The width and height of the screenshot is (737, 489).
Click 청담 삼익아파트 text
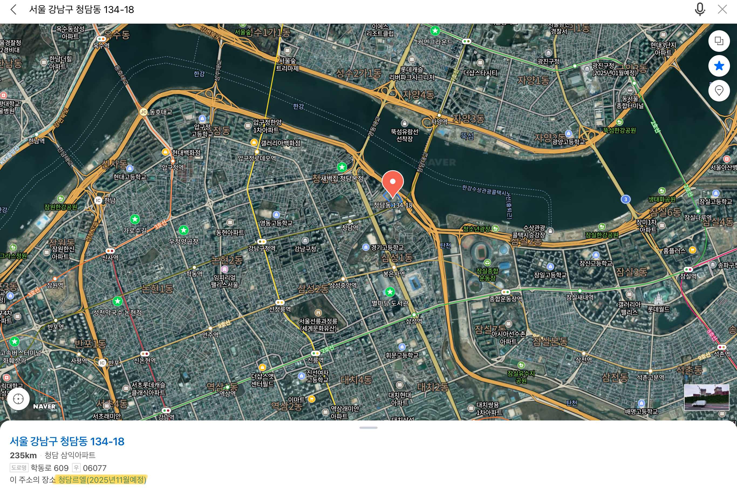click(x=70, y=455)
